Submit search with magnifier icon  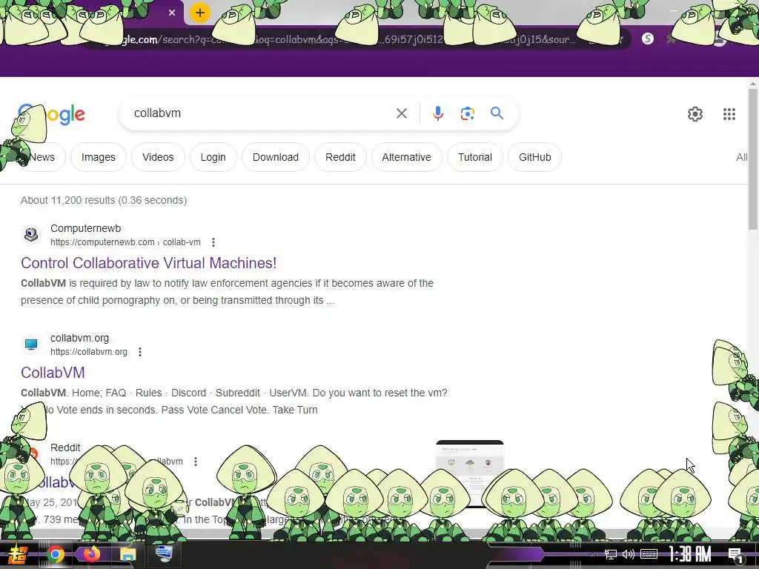[497, 113]
